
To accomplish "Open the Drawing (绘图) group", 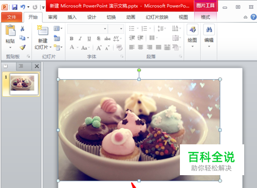I will (x=192, y=36).
